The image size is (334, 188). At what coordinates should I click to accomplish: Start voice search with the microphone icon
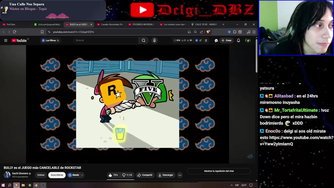[x=154, y=40]
